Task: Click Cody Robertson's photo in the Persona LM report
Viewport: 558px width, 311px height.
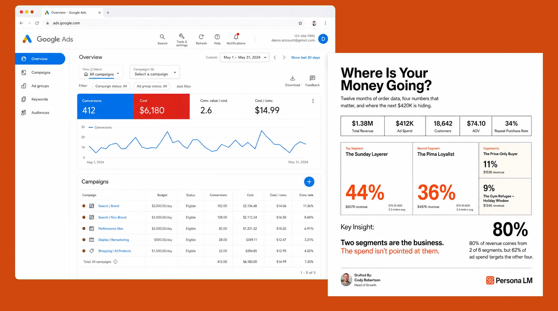Action: pyautogui.click(x=346, y=280)
